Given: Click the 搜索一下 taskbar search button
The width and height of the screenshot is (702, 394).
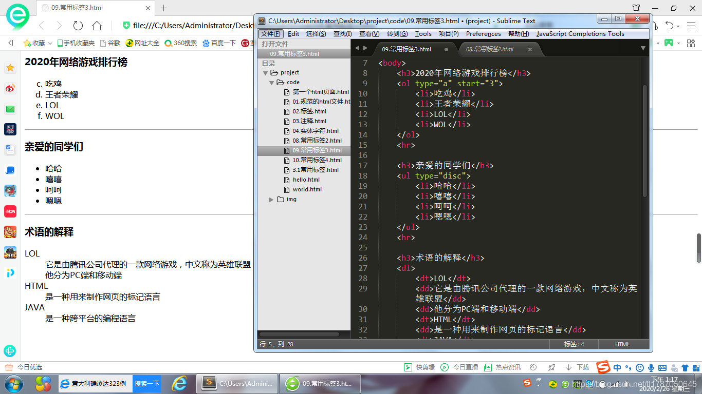Looking at the screenshot, I should [x=146, y=383].
